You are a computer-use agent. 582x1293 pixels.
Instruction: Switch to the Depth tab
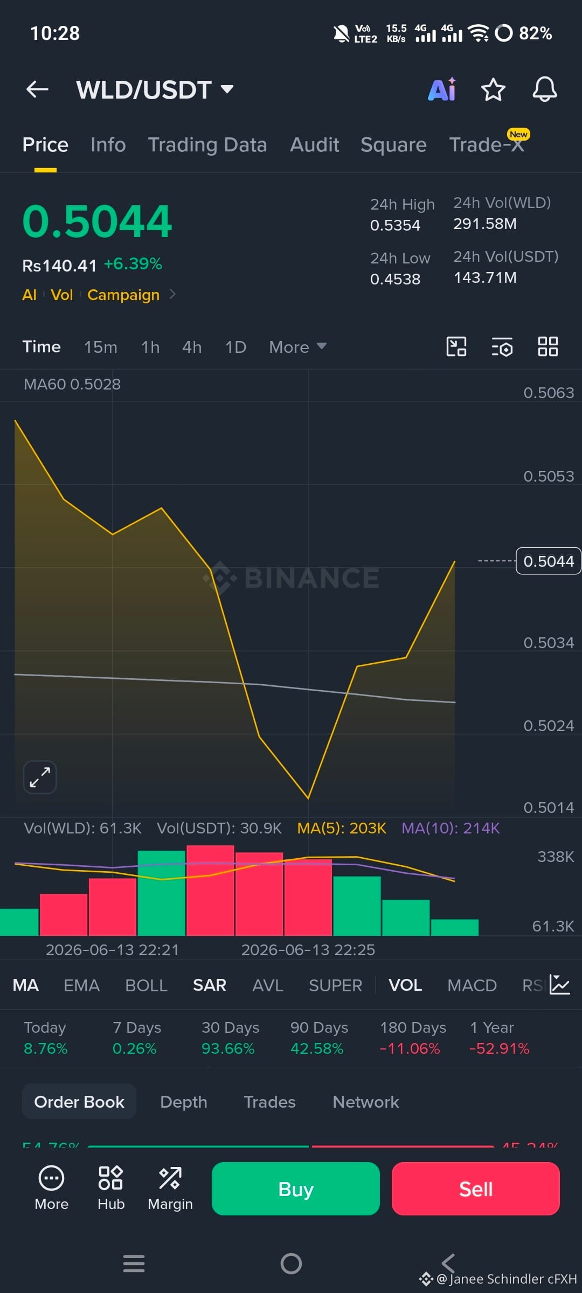(x=184, y=1102)
